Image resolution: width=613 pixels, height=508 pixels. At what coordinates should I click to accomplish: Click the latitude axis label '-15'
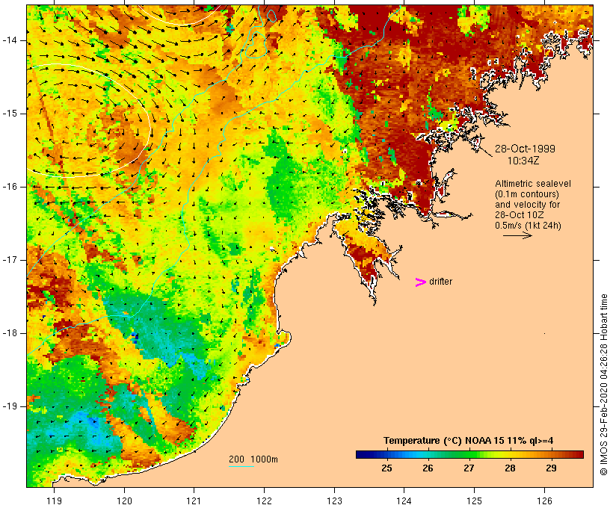point(10,114)
